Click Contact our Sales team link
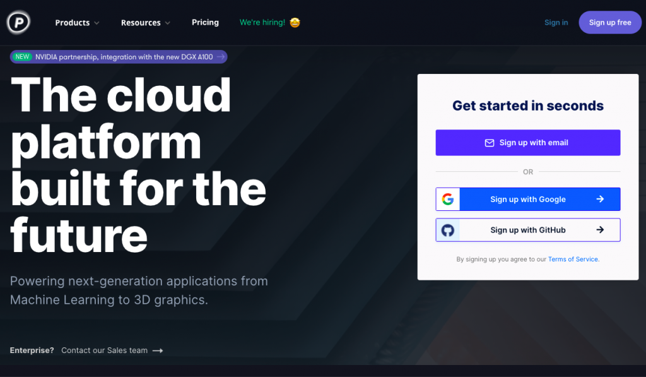This screenshot has height=377, width=646. [104, 350]
